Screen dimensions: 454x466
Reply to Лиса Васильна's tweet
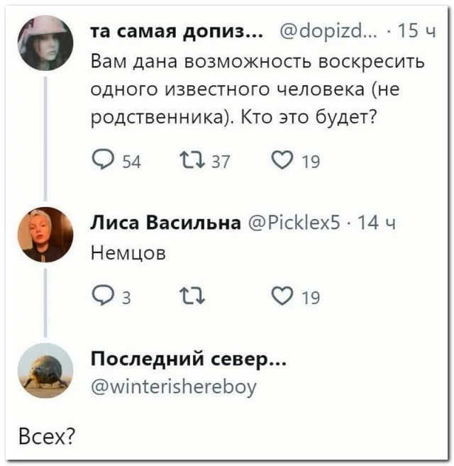(x=104, y=297)
